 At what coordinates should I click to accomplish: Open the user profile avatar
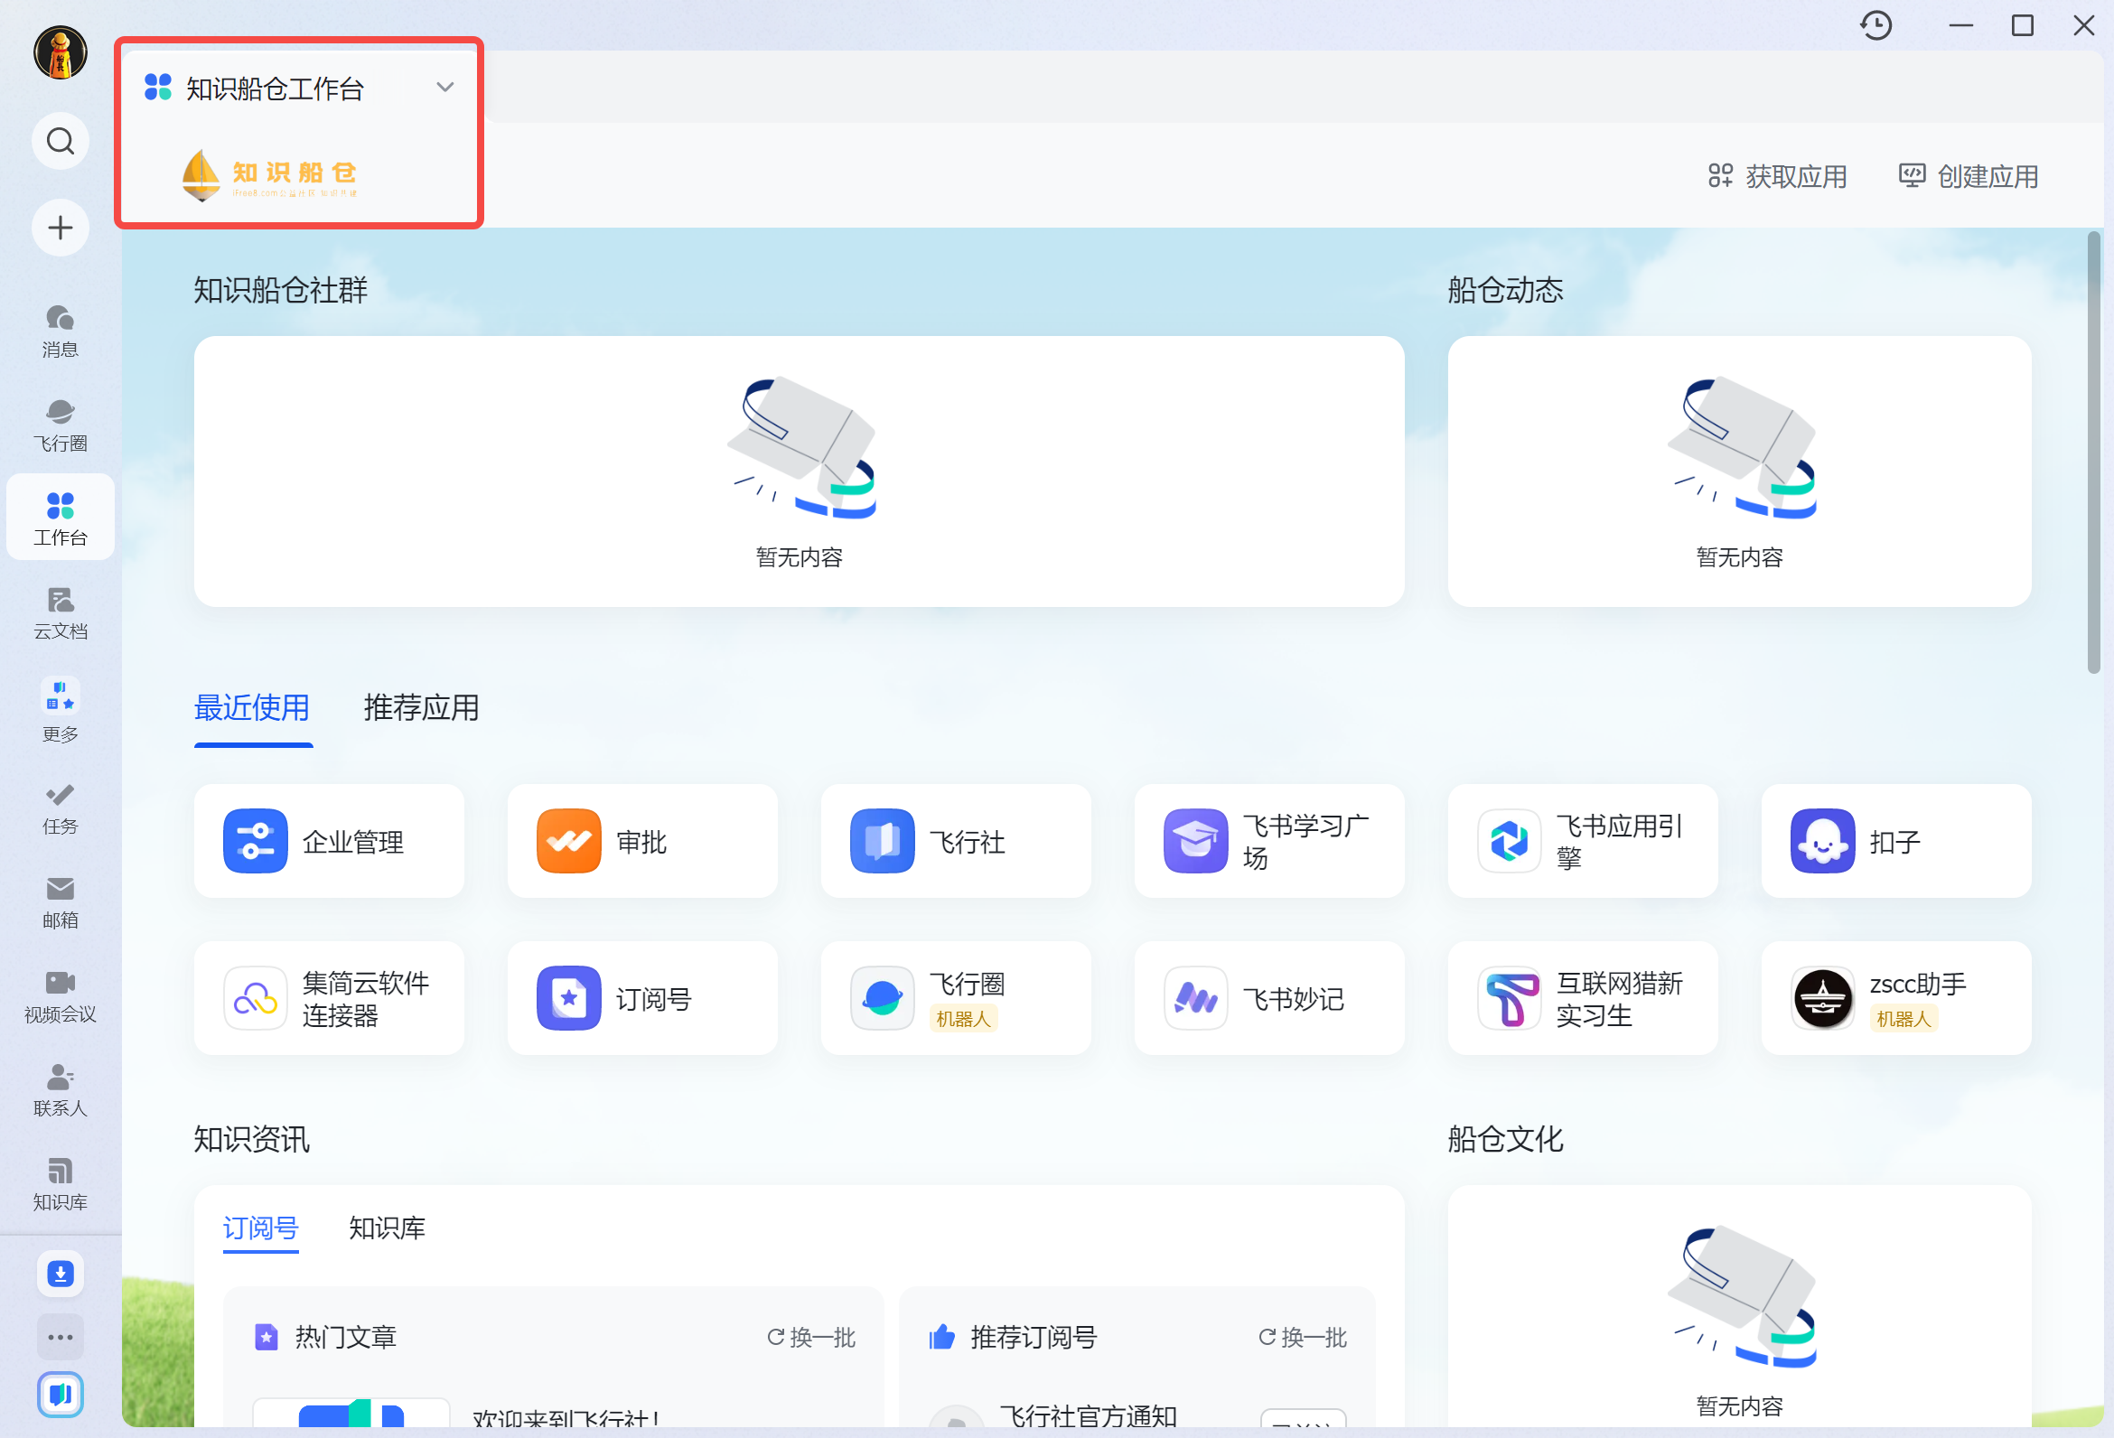coord(60,52)
